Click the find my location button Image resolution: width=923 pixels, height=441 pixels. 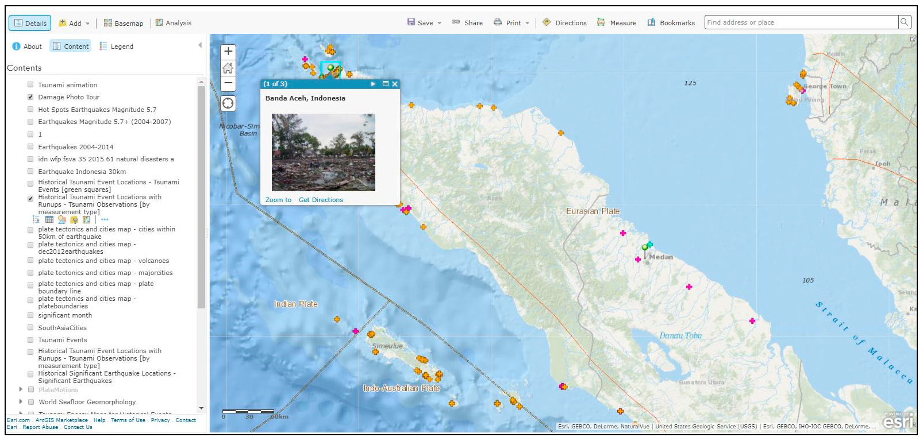point(228,103)
